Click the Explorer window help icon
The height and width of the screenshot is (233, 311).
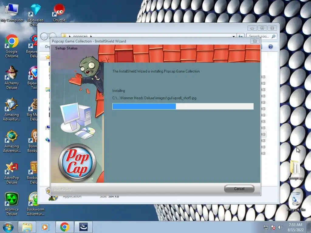[270, 47]
